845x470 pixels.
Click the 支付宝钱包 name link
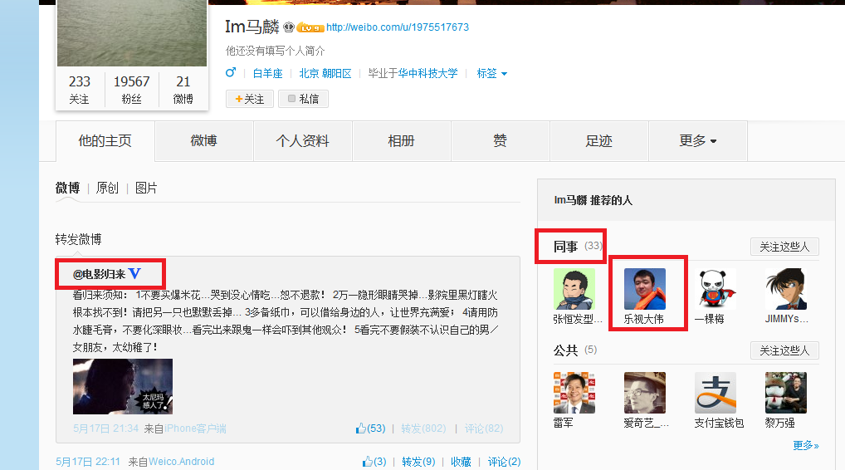[719, 423]
